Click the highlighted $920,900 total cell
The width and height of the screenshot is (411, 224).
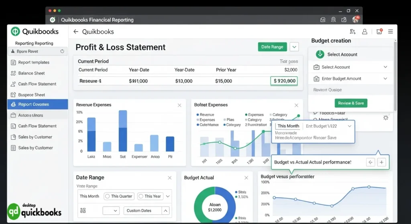coord(284,81)
